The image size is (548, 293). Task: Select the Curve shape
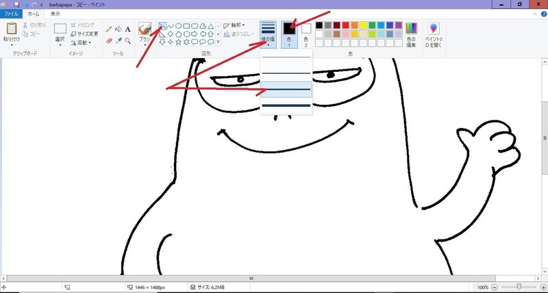[171, 26]
